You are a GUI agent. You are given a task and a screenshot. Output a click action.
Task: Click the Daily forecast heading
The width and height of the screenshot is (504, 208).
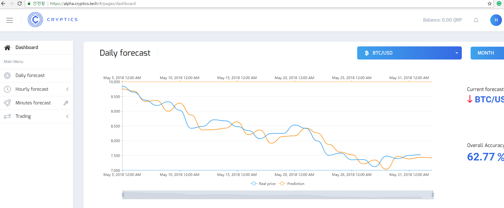tap(125, 53)
